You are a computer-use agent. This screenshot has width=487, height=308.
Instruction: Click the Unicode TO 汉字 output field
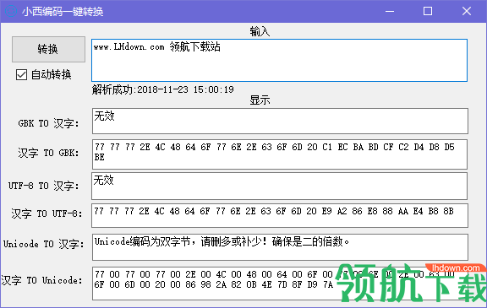[x=280, y=247]
